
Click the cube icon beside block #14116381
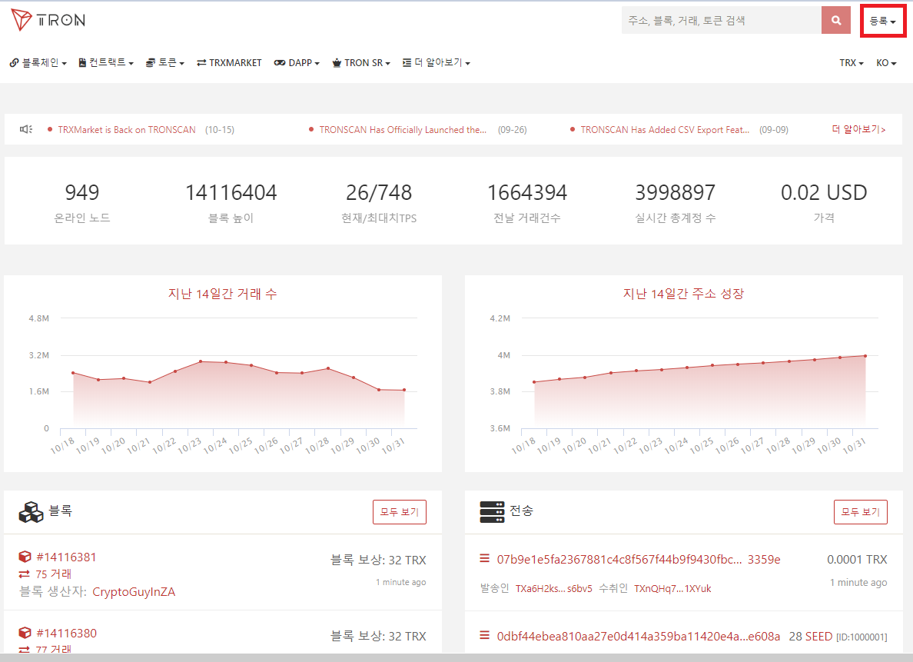25,557
